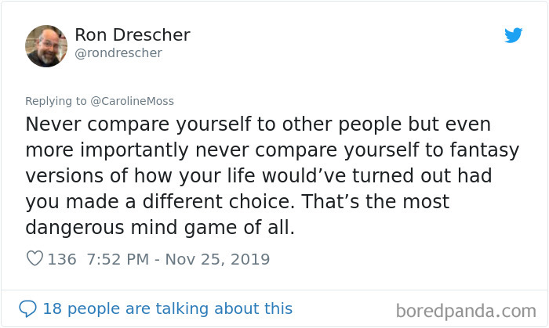Click the phrase dangerous mind game of all
The height and width of the screenshot is (328, 549).
(x=160, y=228)
